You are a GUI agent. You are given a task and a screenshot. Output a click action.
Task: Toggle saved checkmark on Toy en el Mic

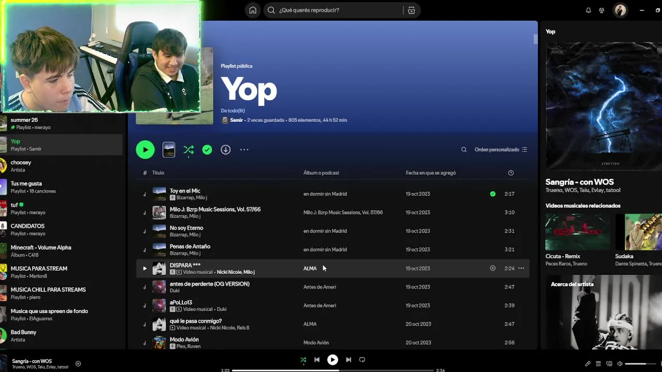coord(492,194)
